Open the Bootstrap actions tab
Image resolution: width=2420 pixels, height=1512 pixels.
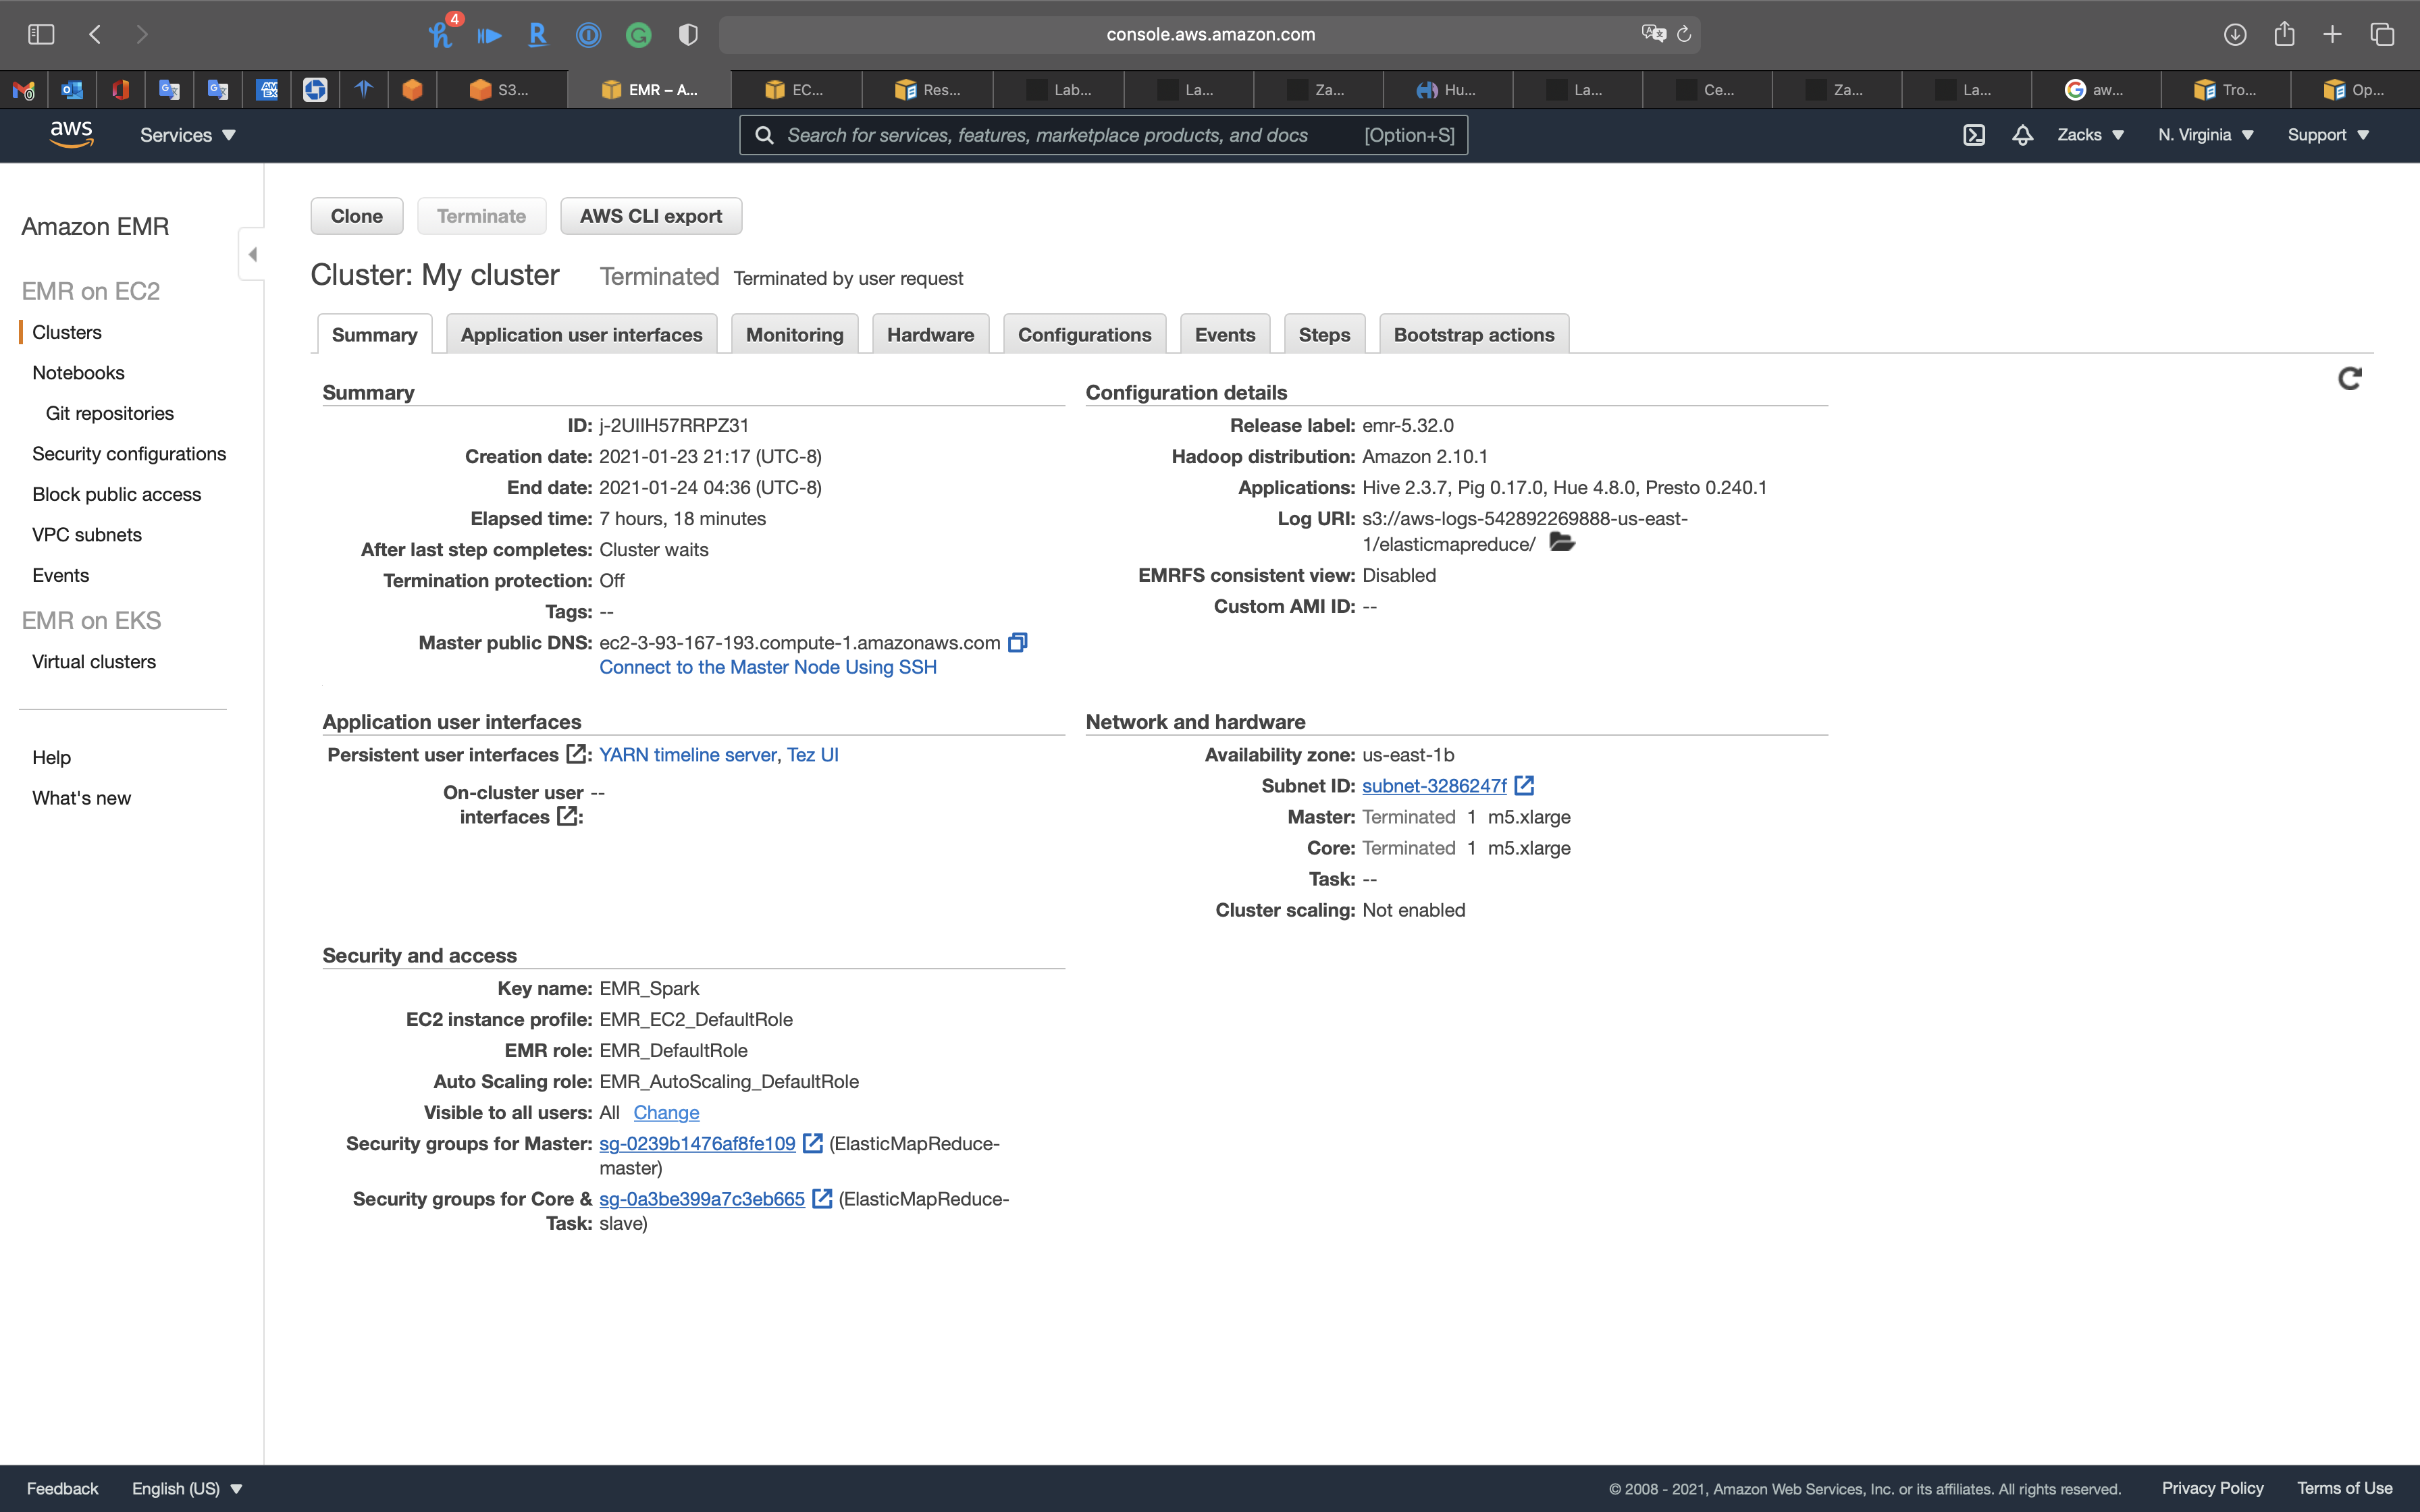[x=1473, y=335]
